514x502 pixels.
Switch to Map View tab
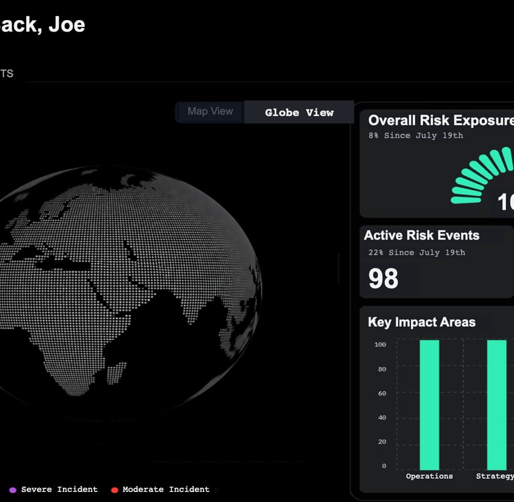pos(210,112)
